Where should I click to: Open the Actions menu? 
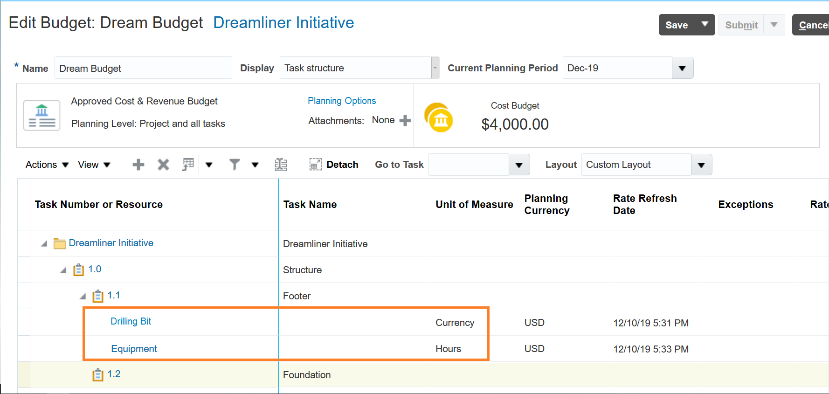pyautogui.click(x=47, y=165)
